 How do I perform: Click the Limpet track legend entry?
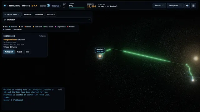tap(60, 27)
